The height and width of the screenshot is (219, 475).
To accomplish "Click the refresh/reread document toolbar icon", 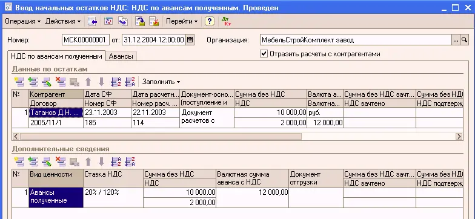I will [x=108, y=21].
